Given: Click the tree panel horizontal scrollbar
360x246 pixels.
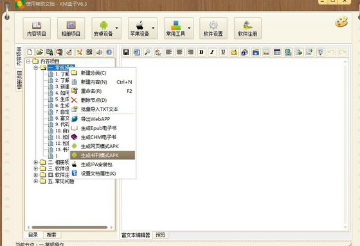Looking at the screenshot, I should point(69,227).
